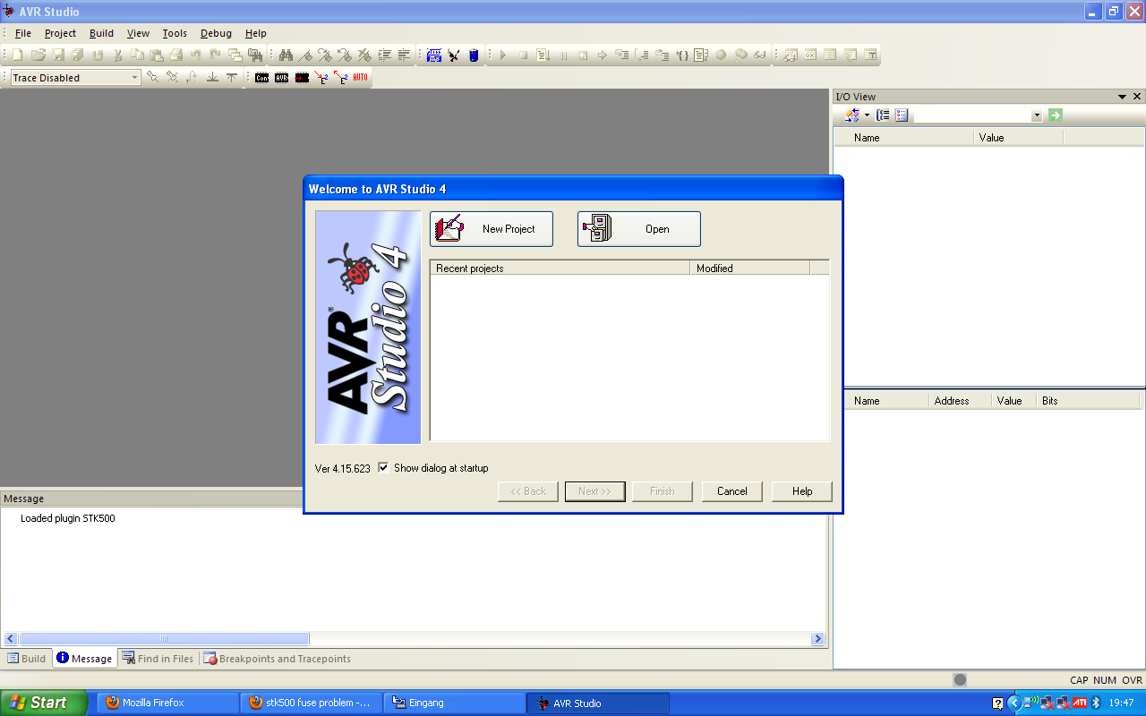
Task: Click the Toggle Breakpoint circle icon
Action: pos(721,55)
